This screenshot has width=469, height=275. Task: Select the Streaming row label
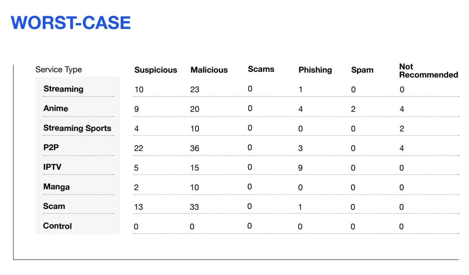click(x=63, y=89)
